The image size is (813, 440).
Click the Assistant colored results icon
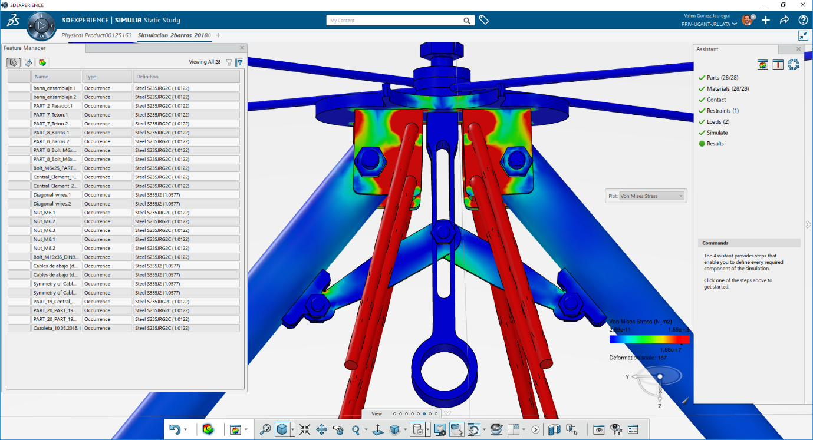click(x=763, y=65)
